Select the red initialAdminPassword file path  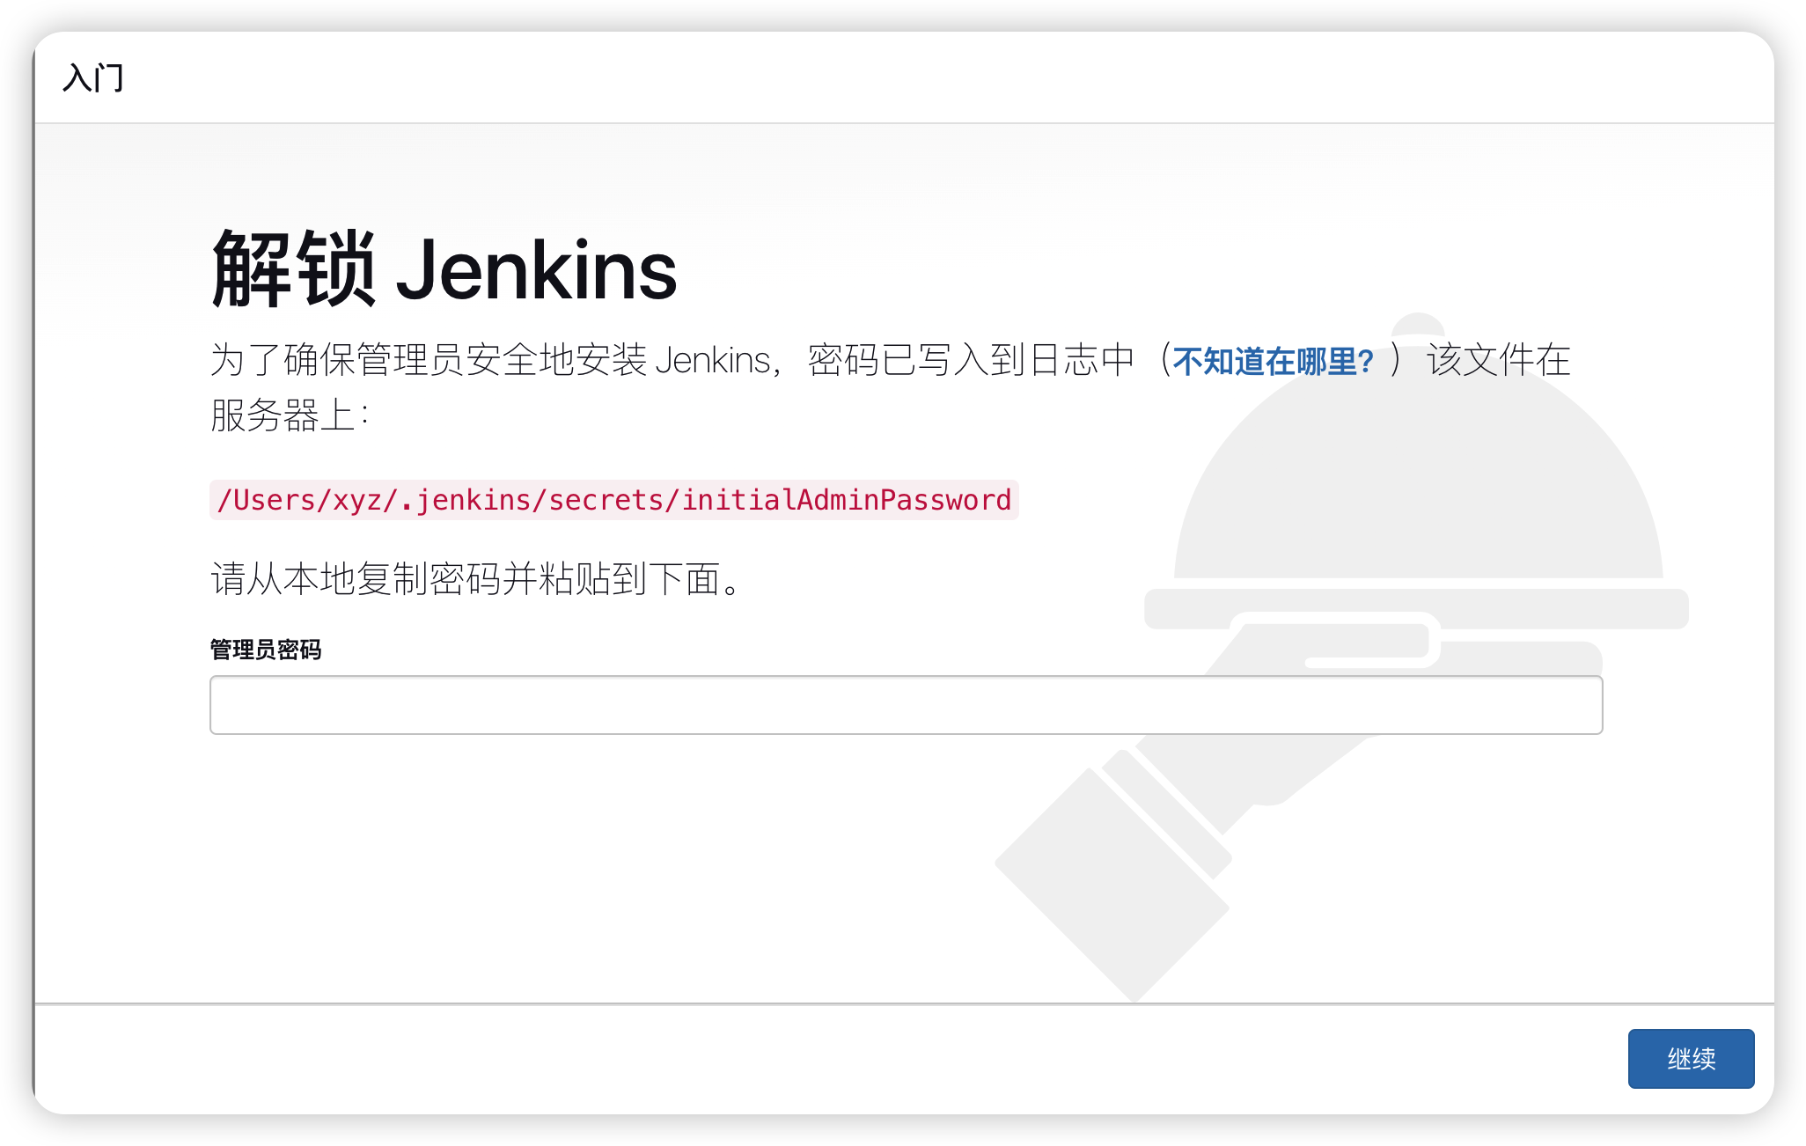tap(613, 500)
